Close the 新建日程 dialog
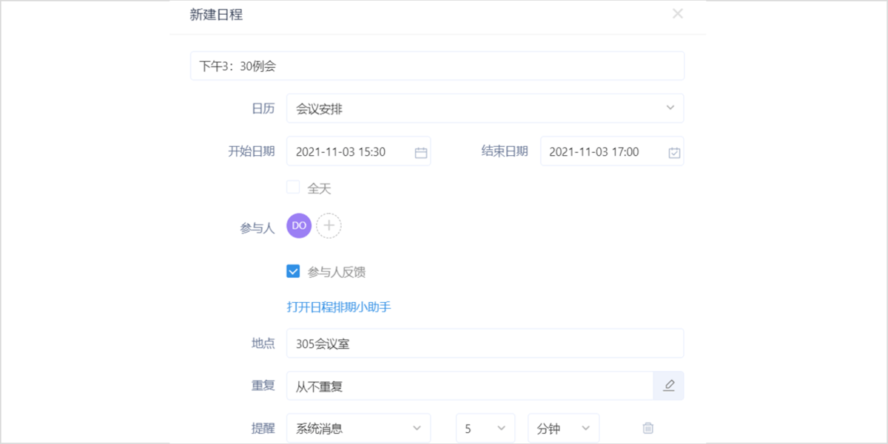This screenshot has height=444, width=888. pyautogui.click(x=677, y=13)
